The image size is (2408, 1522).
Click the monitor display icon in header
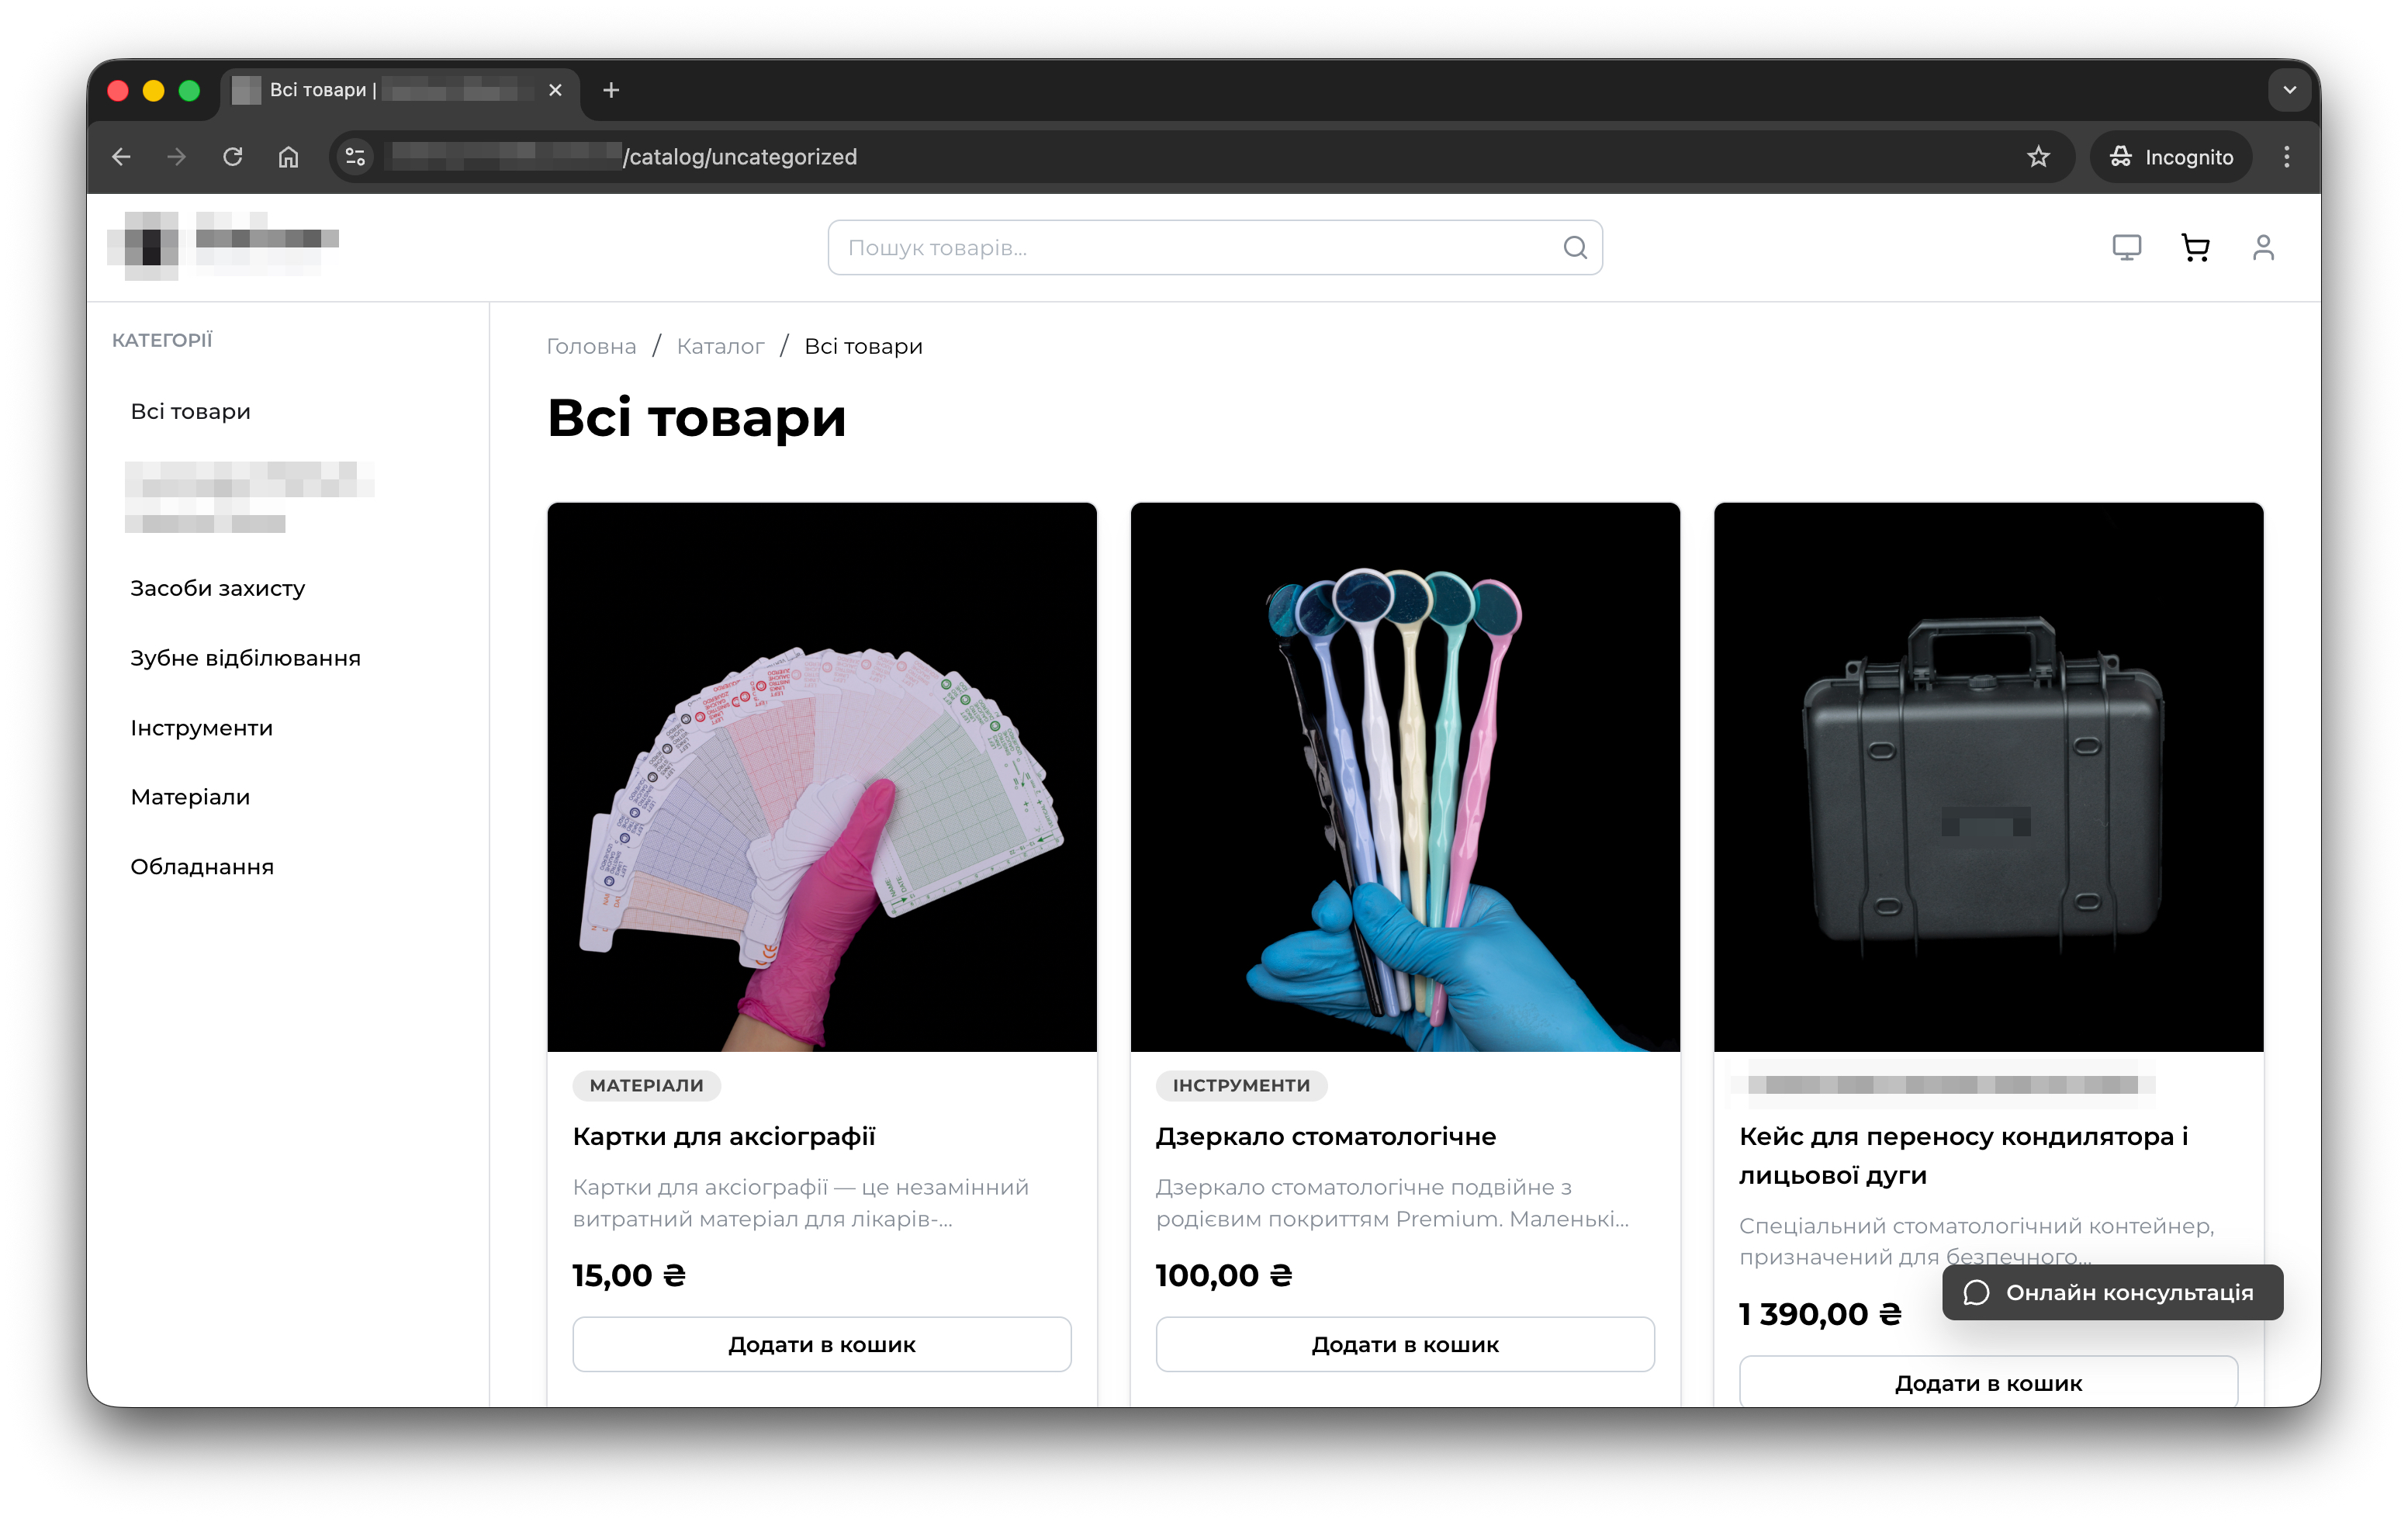[x=2126, y=247]
